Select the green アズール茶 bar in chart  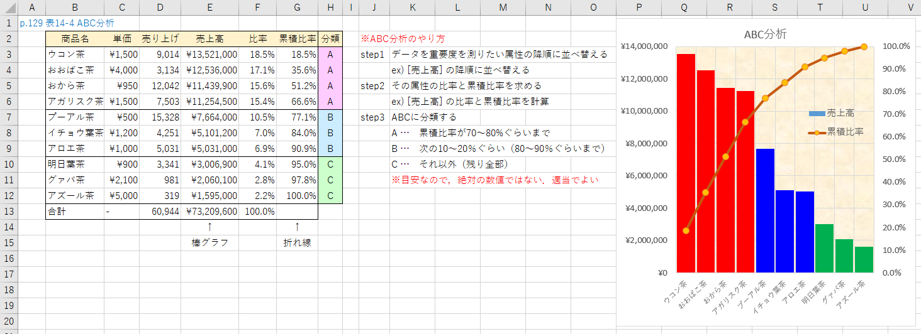(x=864, y=259)
